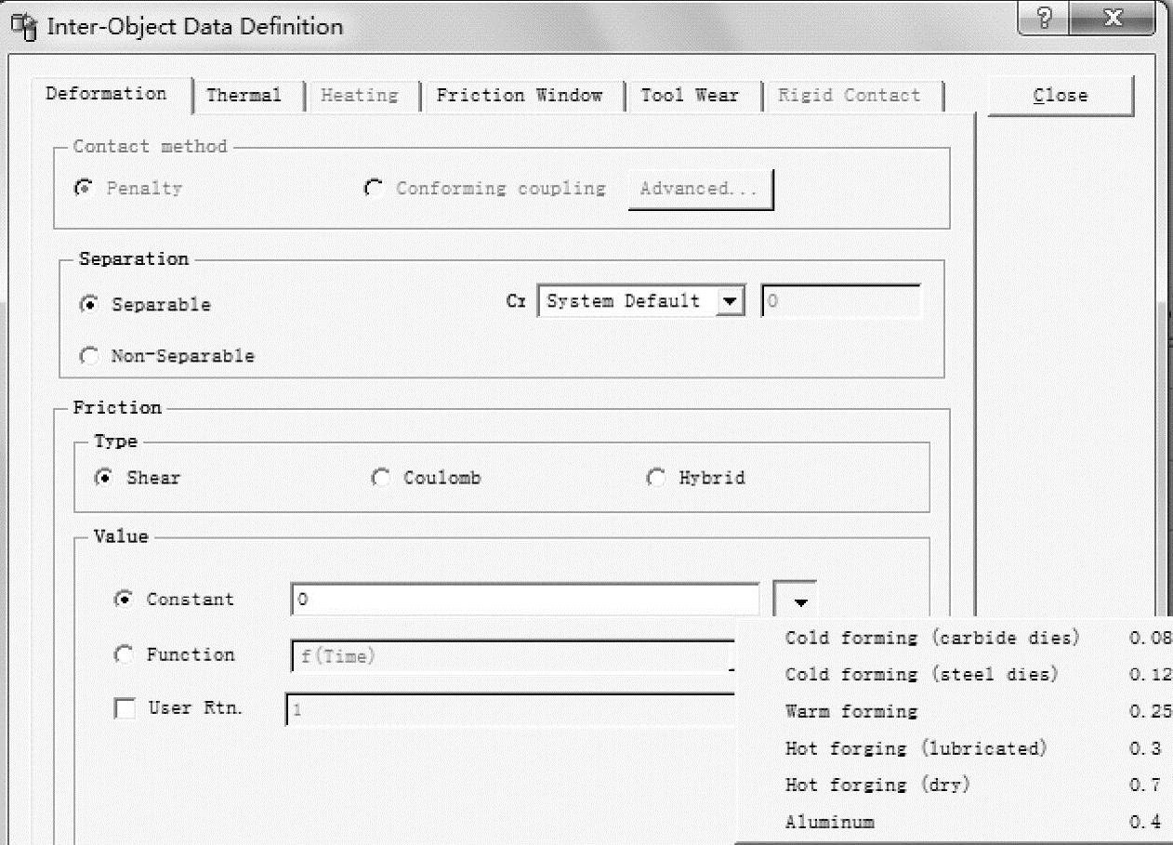
Task: Select the Function value radio button
Action: pos(124,655)
